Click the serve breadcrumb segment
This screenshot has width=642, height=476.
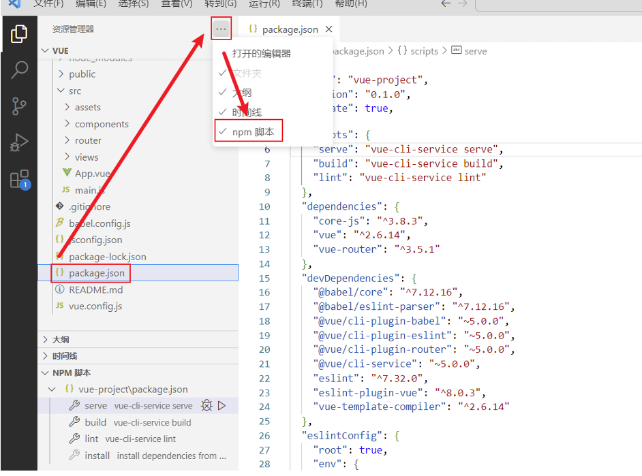[476, 50]
